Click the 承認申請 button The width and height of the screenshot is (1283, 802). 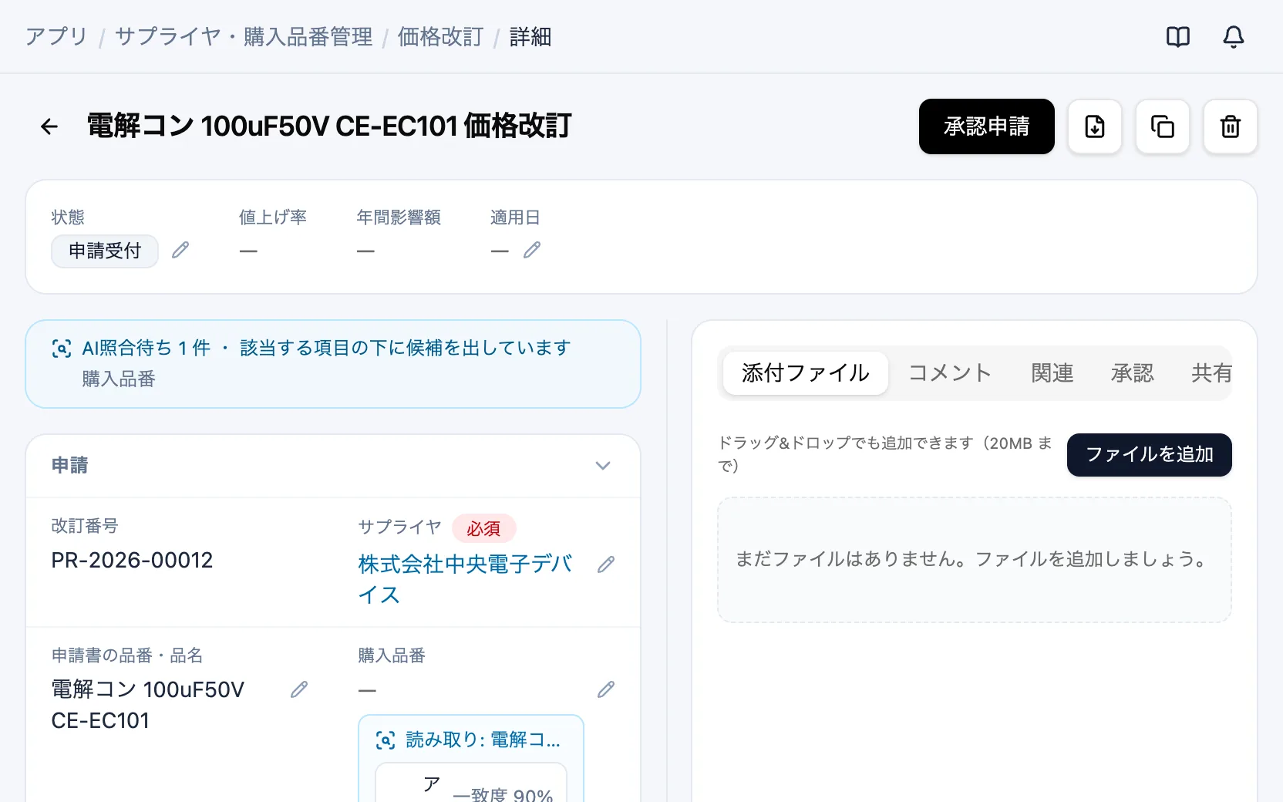click(986, 126)
